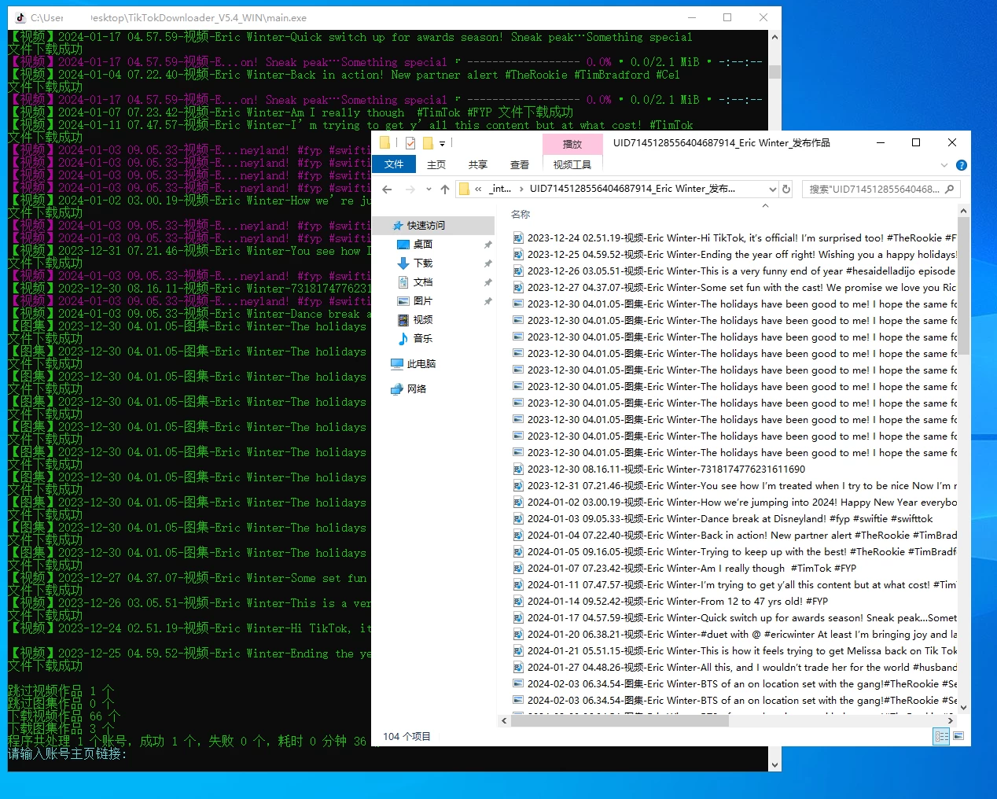Click the Properties icon in quick access toolbar
The width and height of the screenshot is (997, 799).
(410, 143)
